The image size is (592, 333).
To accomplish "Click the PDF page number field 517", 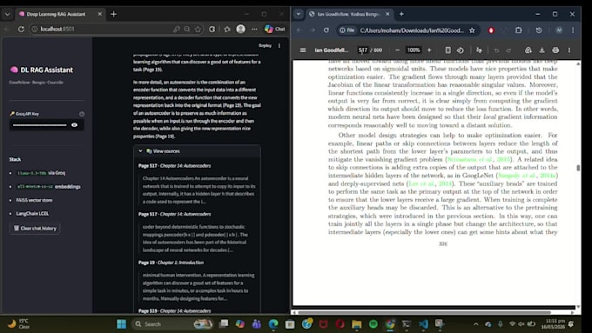I will (x=363, y=50).
